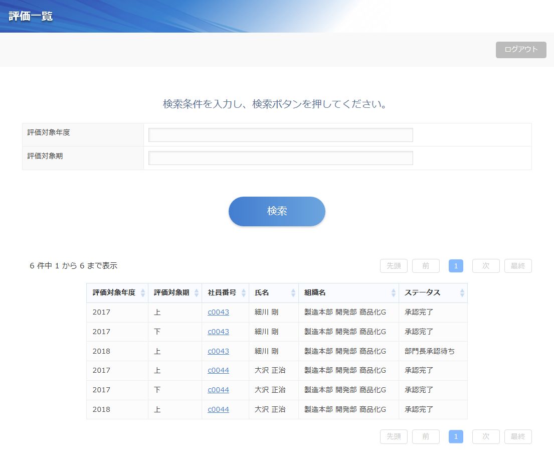Click the ステータス column sort icon
Viewport: 554px width, 455px height.
click(x=462, y=293)
